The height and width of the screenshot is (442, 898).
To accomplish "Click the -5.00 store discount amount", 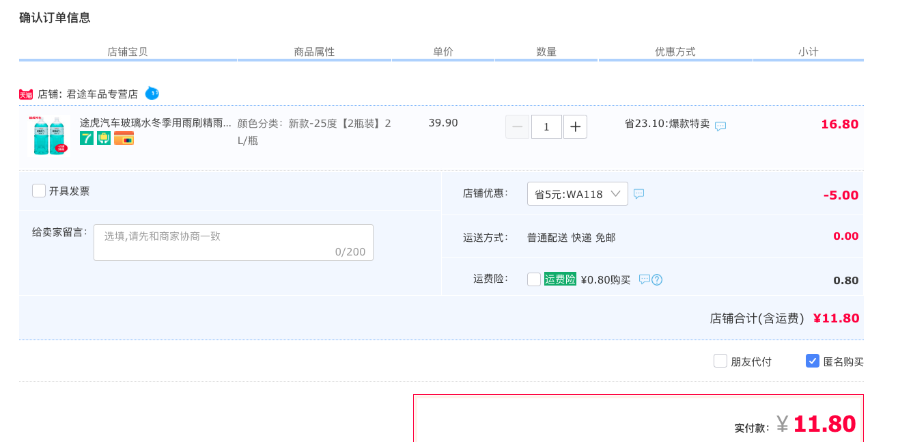I will pos(841,195).
